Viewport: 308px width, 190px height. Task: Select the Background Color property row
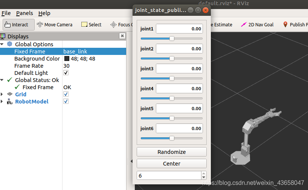pyautogui.click(x=63, y=58)
